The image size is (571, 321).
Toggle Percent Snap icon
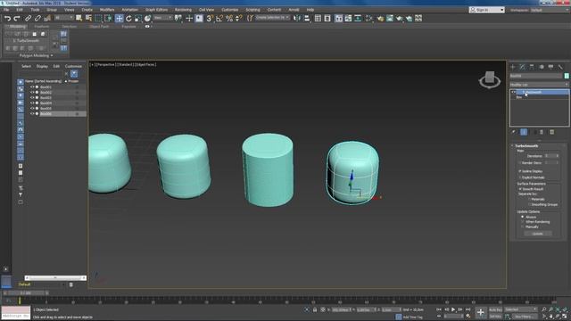229,18
